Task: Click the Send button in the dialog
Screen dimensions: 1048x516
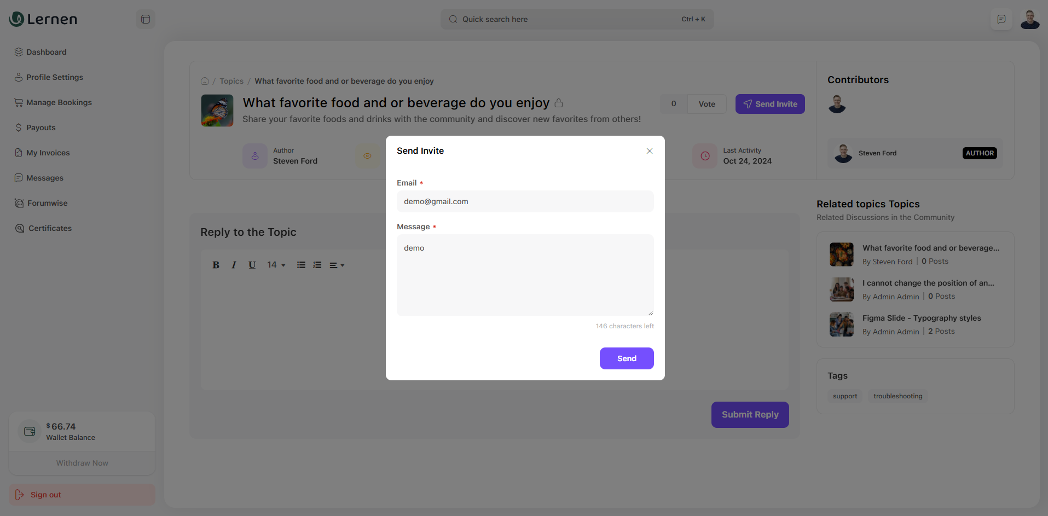Action: click(626, 358)
